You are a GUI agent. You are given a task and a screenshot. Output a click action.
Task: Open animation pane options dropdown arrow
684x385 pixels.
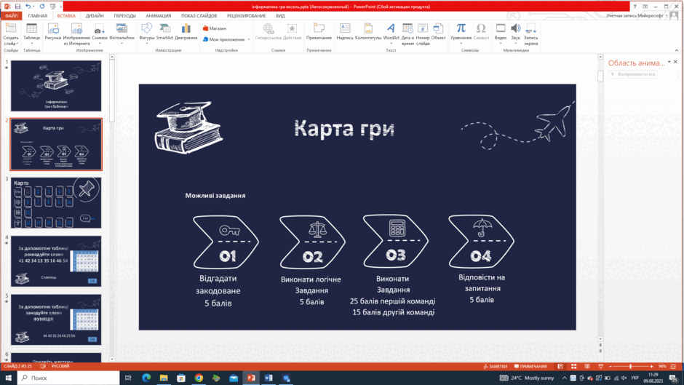point(669,62)
